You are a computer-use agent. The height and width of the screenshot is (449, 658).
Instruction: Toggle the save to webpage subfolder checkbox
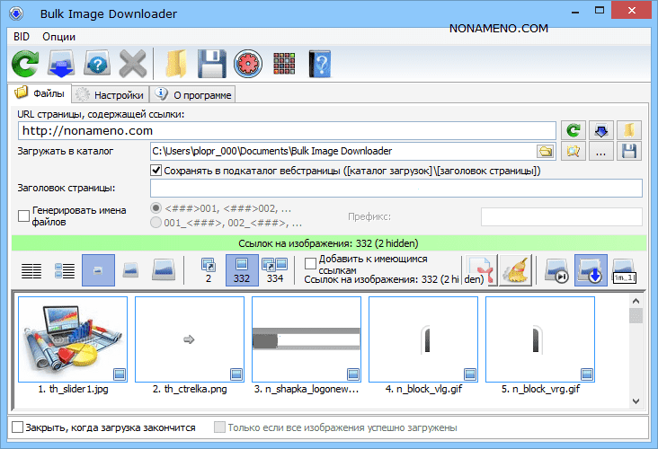tap(156, 171)
